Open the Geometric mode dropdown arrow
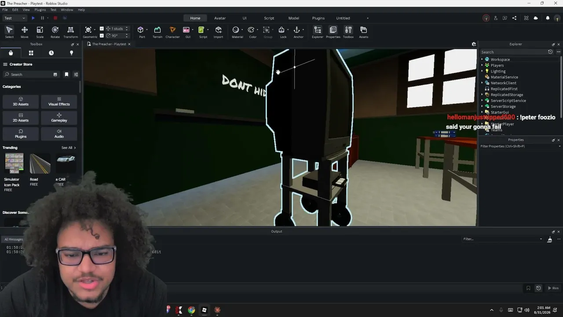 95,30
